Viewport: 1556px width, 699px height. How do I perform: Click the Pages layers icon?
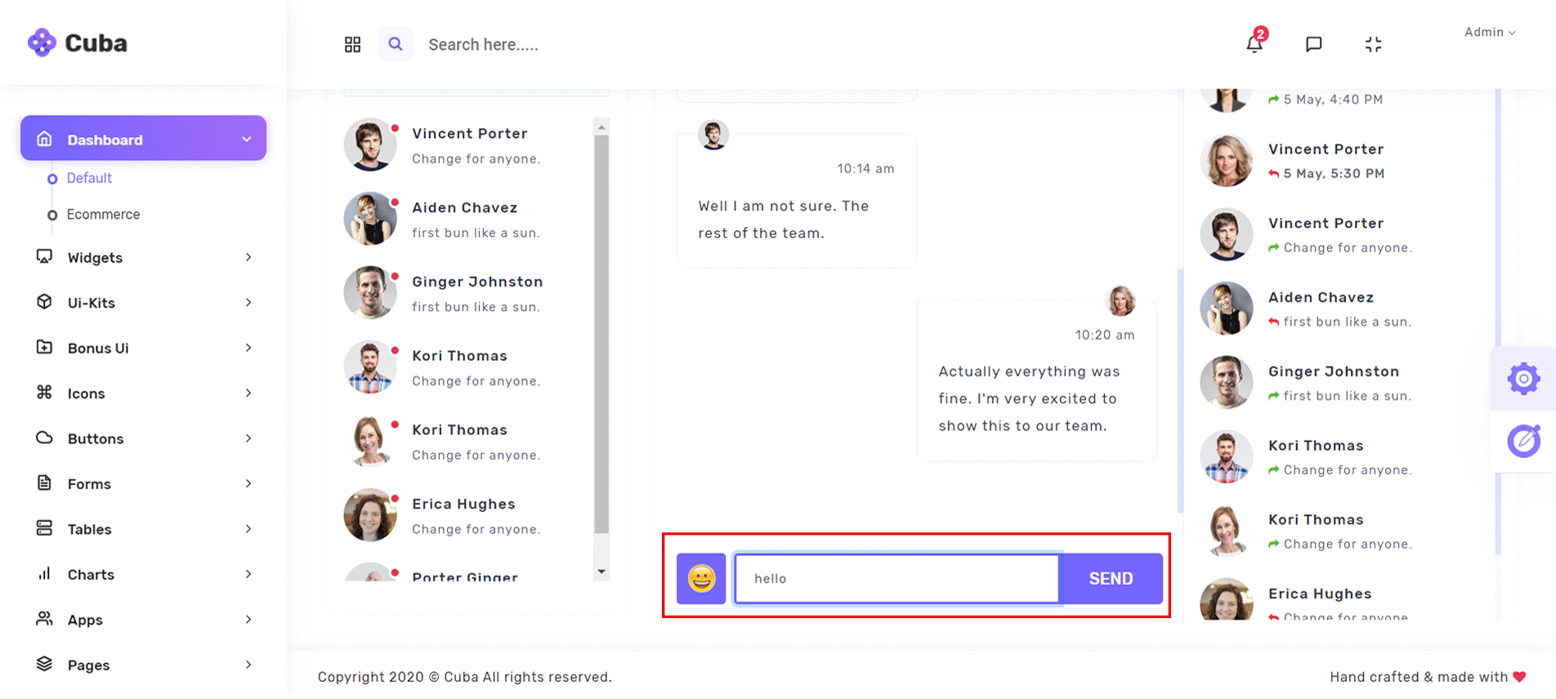pyautogui.click(x=45, y=664)
